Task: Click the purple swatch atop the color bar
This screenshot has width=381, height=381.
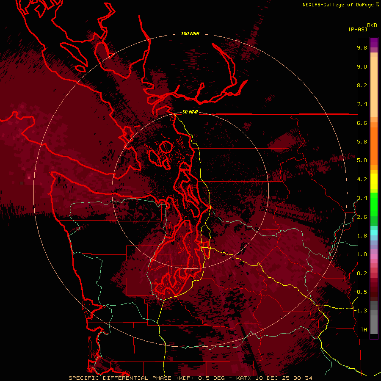Action: (374, 42)
